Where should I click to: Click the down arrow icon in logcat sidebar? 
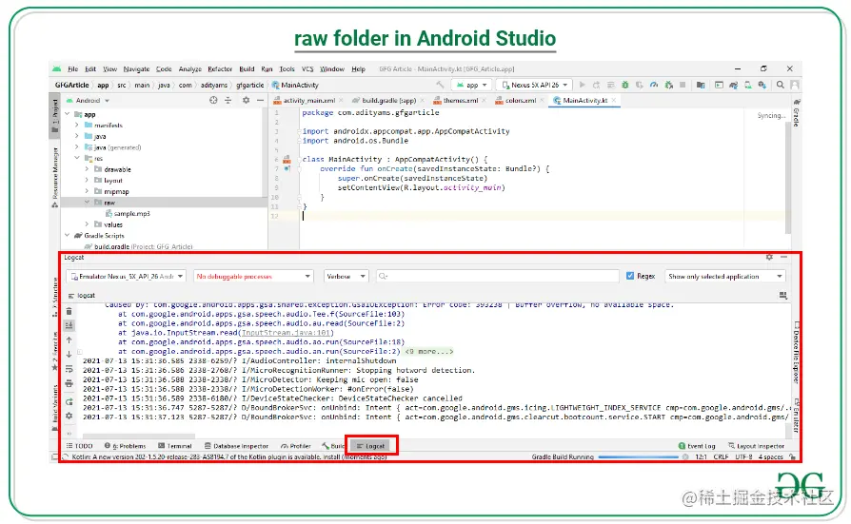coord(69,354)
